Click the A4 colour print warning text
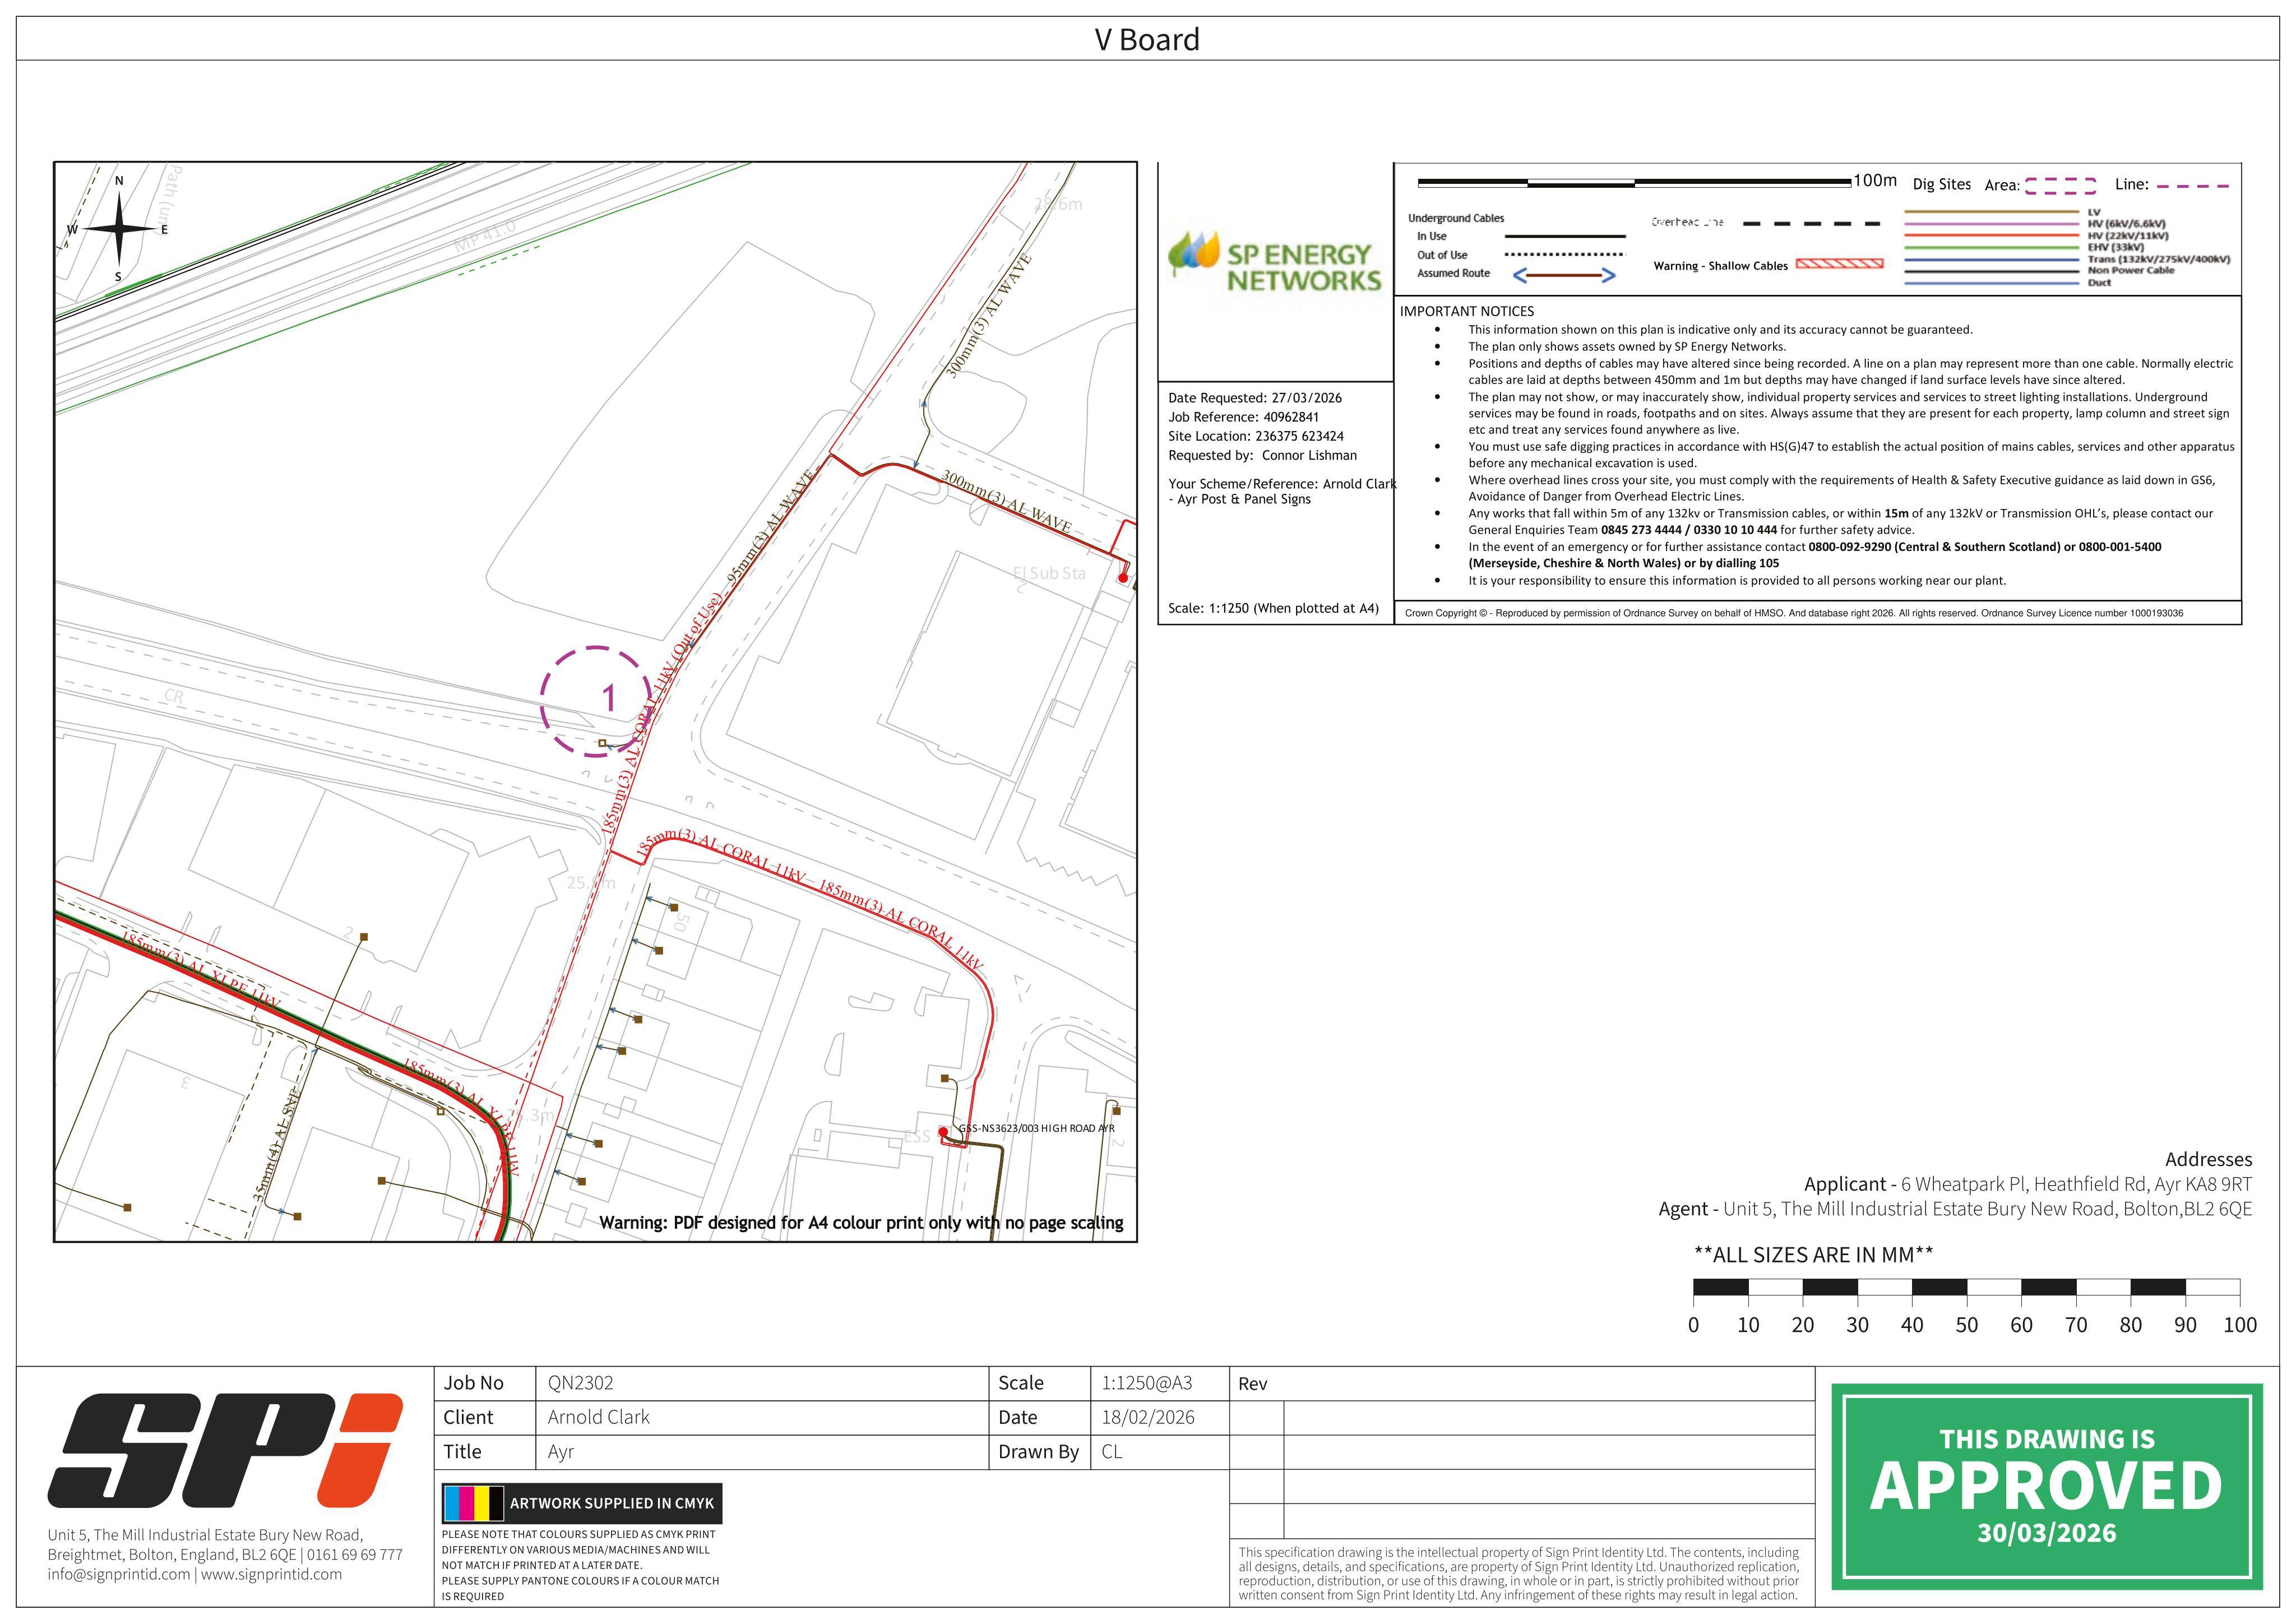This screenshot has width=2296, height=1624. pos(861,1222)
